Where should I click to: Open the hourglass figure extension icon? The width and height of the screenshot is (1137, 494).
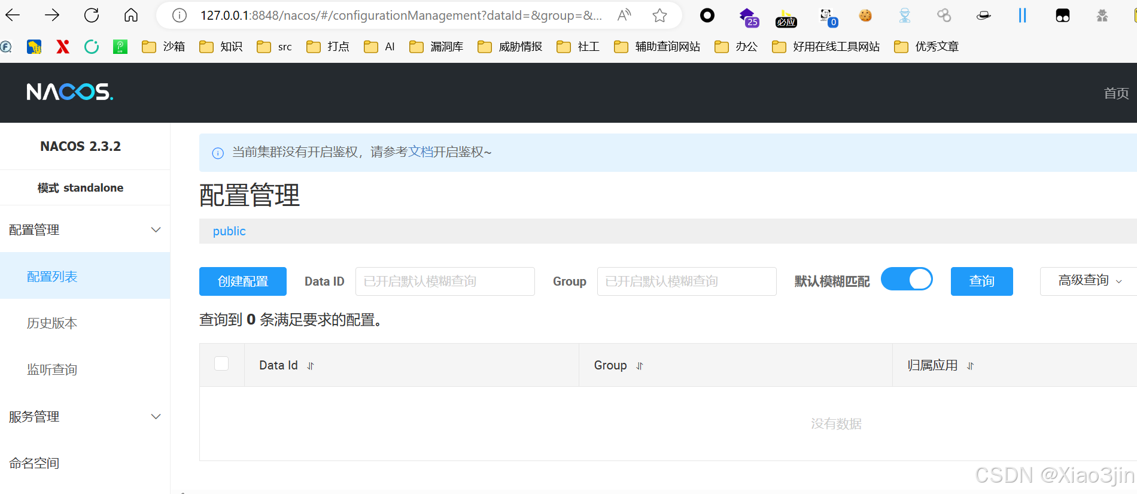click(904, 16)
